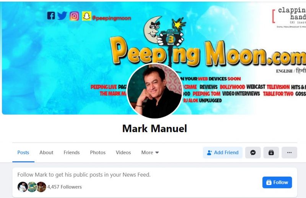
Task: Go to the Photos tab
Action: coord(98,153)
